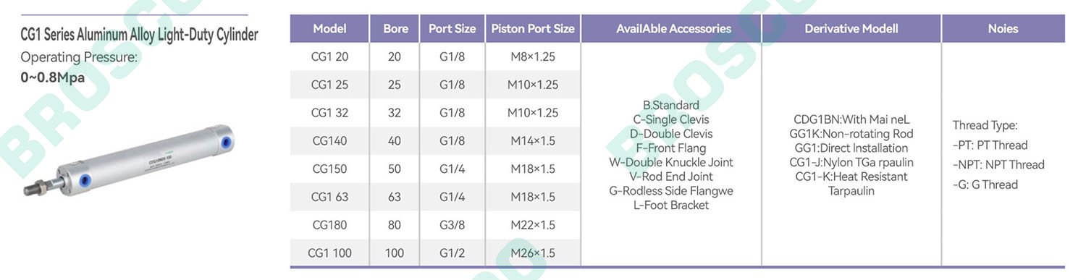Click the CG1 Series Aluminum Alloy title

tap(139, 35)
